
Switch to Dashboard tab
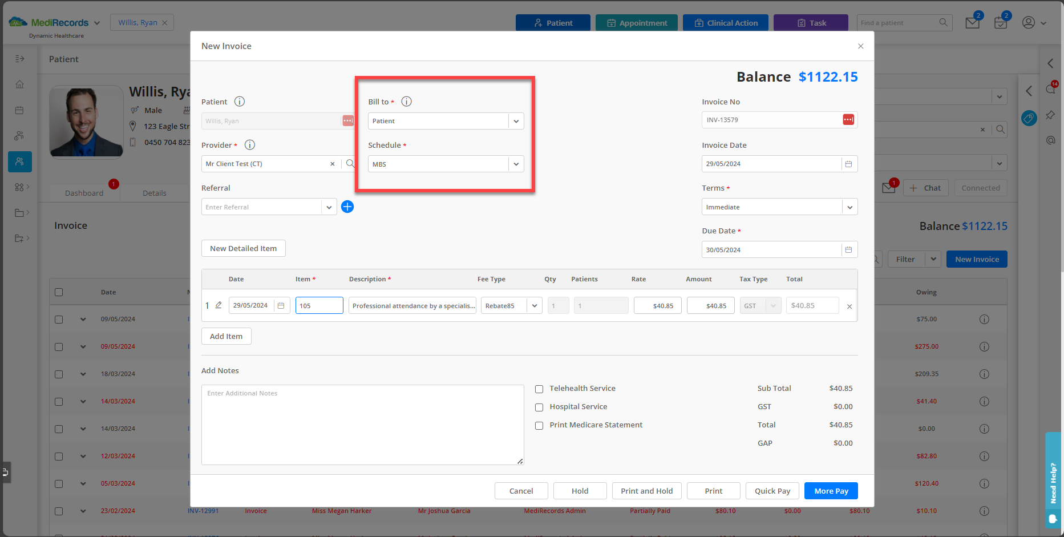pos(84,193)
